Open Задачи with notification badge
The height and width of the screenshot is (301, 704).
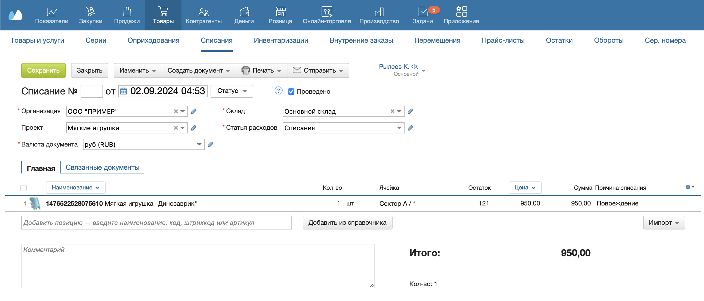click(x=422, y=12)
